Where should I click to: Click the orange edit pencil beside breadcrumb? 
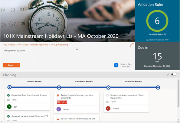[132, 45]
